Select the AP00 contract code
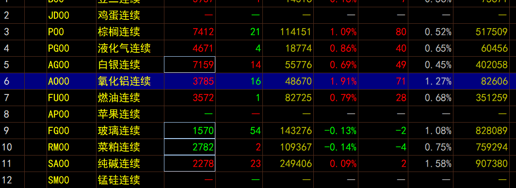 [x=59, y=114]
